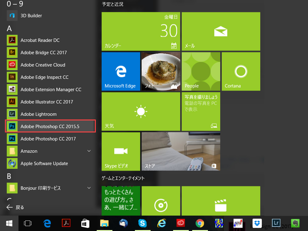The image size is (308, 231).
Task: Click Bonjour 印刷サービス folder icon
Action: tap(12, 188)
